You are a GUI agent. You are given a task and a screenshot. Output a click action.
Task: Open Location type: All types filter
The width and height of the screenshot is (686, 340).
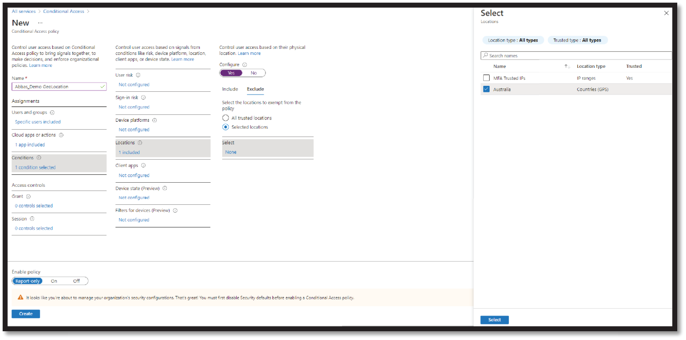pyautogui.click(x=513, y=40)
